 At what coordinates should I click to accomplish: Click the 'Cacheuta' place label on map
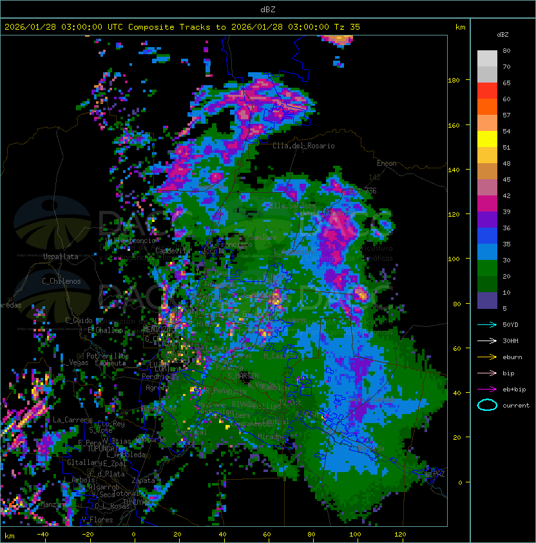(x=110, y=363)
